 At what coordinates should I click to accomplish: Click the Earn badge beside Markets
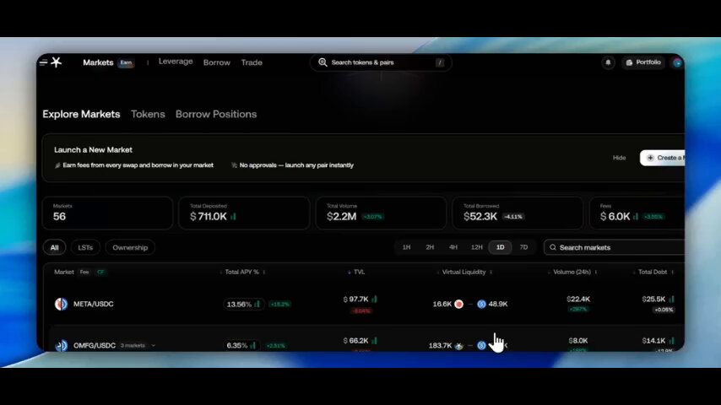[x=126, y=62]
